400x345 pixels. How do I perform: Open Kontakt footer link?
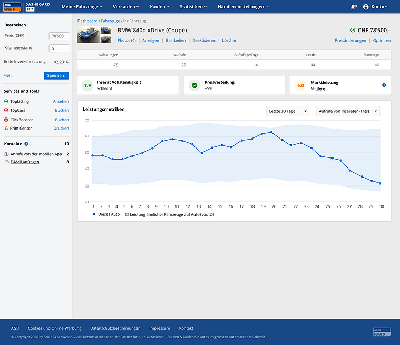point(186,328)
